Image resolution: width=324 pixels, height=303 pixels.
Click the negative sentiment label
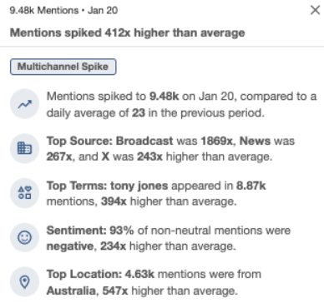coord(71,246)
